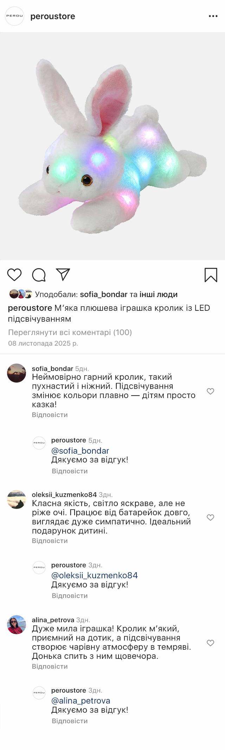Image resolution: width=225 pixels, height=750 pixels.
Task: Share post via paper plane icon
Action: coord(63,275)
